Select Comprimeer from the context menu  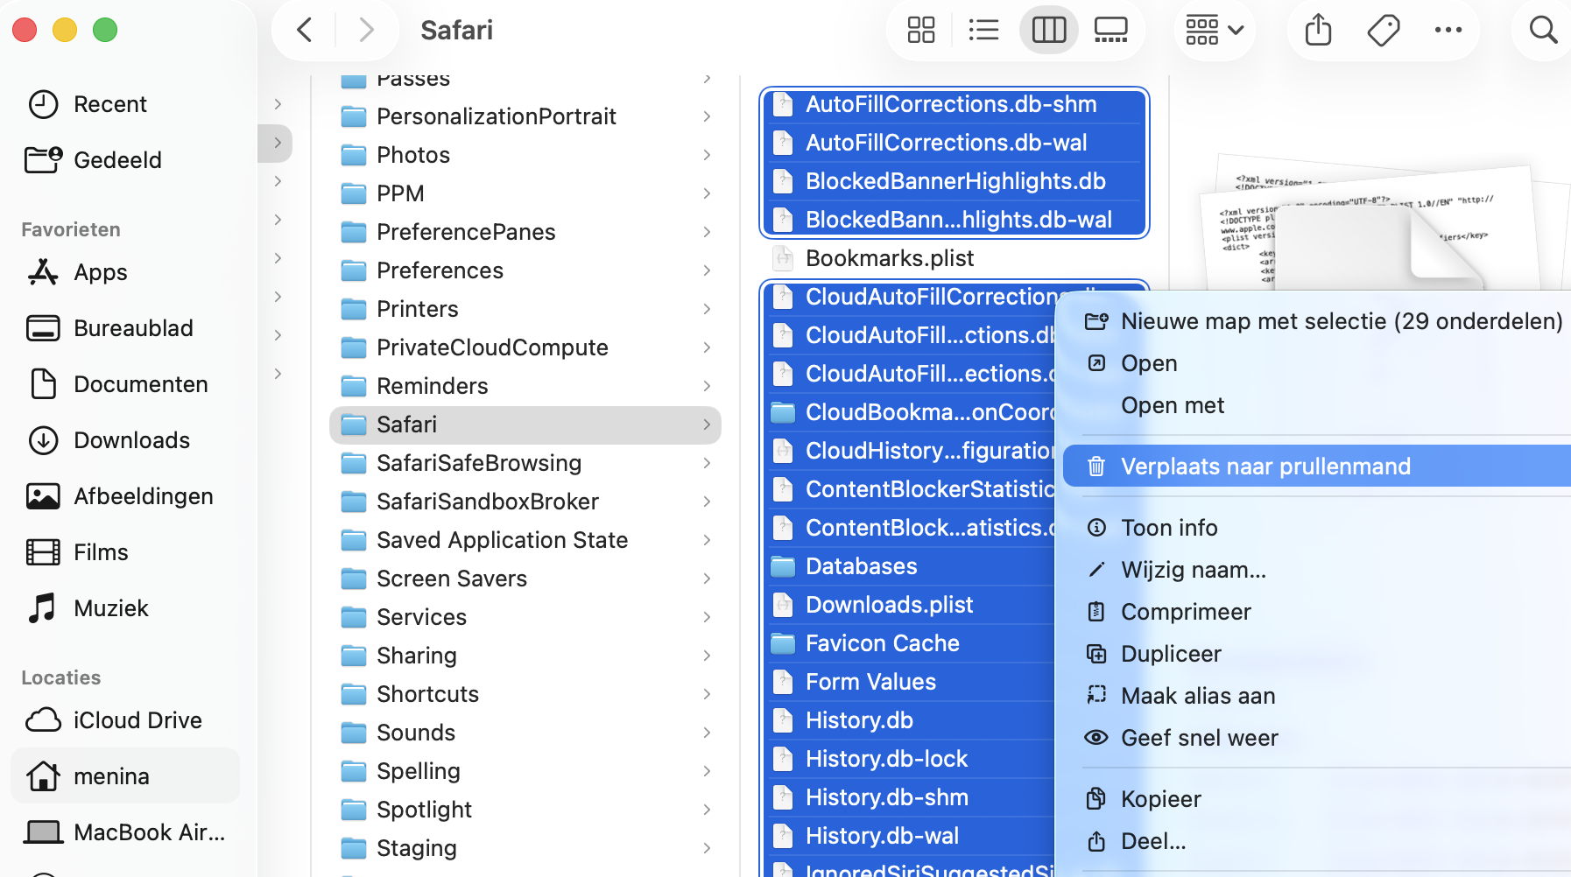[x=1186, y=612]
